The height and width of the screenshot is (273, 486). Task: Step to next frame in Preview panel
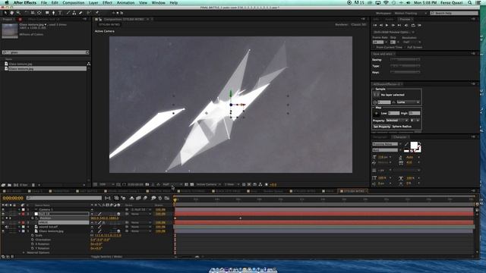(x=393, y=25)
